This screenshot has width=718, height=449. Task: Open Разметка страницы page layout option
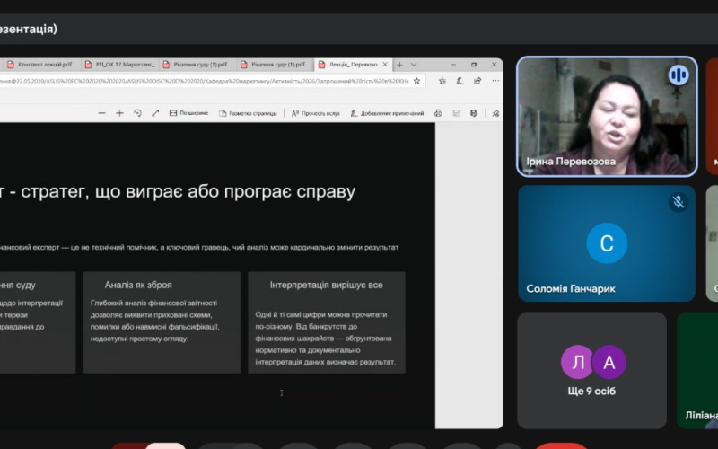(248, 113)
